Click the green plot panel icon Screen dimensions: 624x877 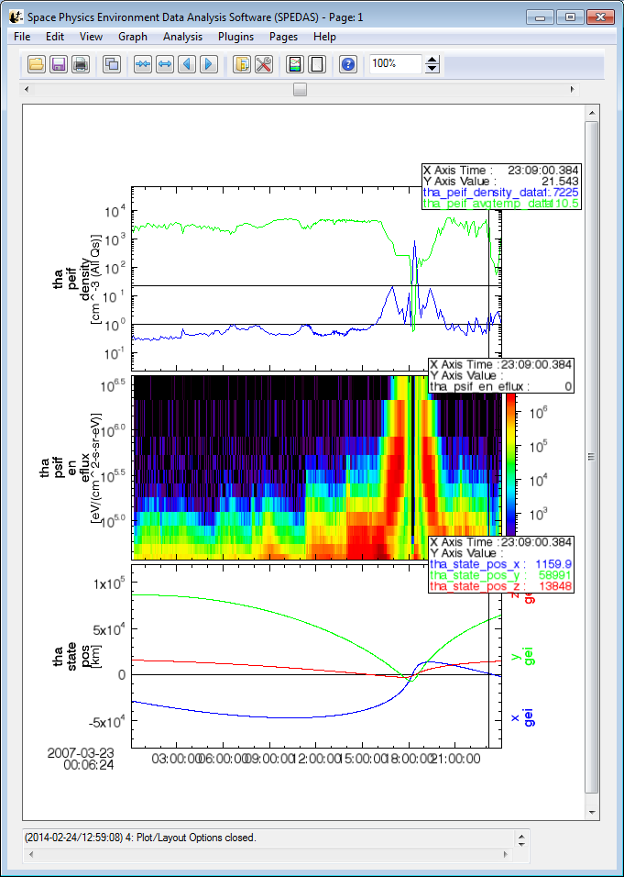[x=295, y=64]
